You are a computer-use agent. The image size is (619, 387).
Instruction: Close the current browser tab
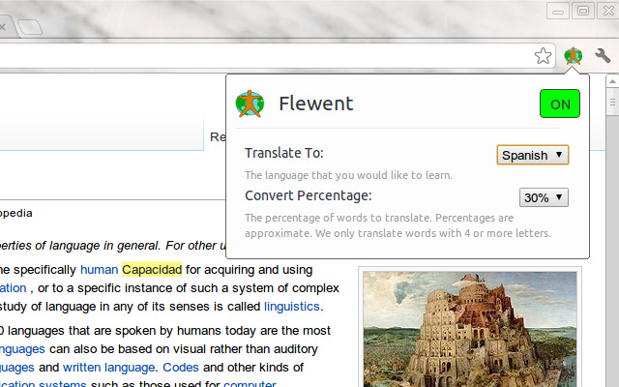coord(2,27)
